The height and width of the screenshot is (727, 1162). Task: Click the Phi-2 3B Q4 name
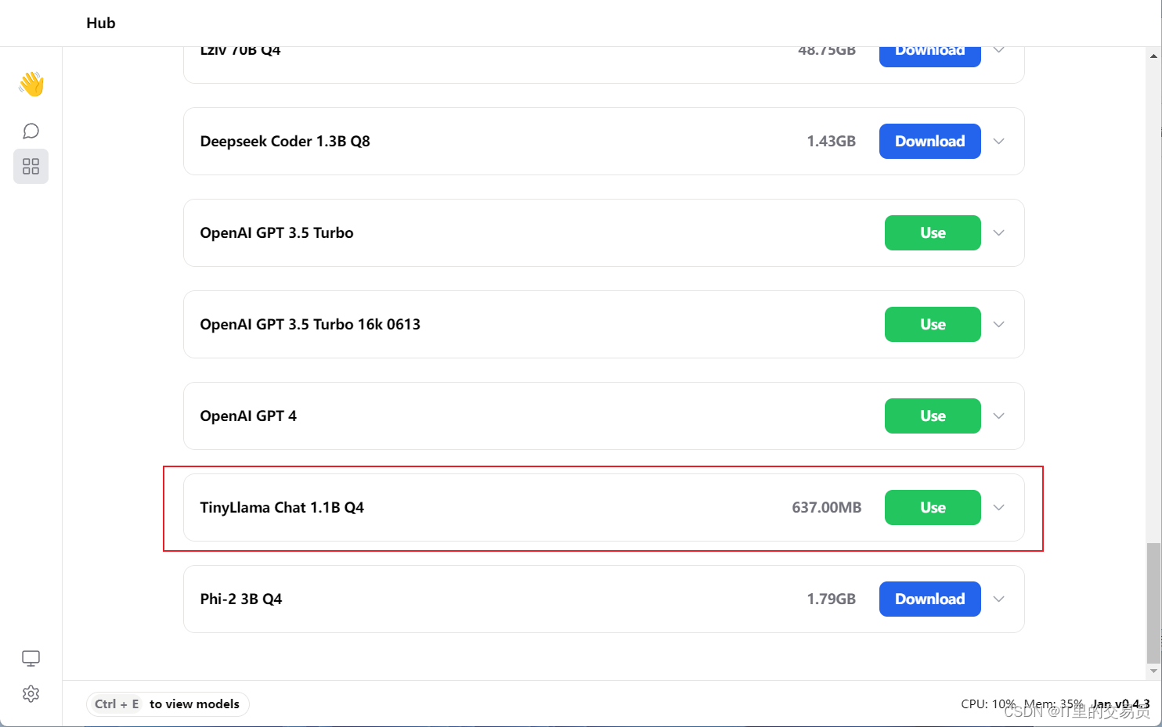(x=241, y=599)
